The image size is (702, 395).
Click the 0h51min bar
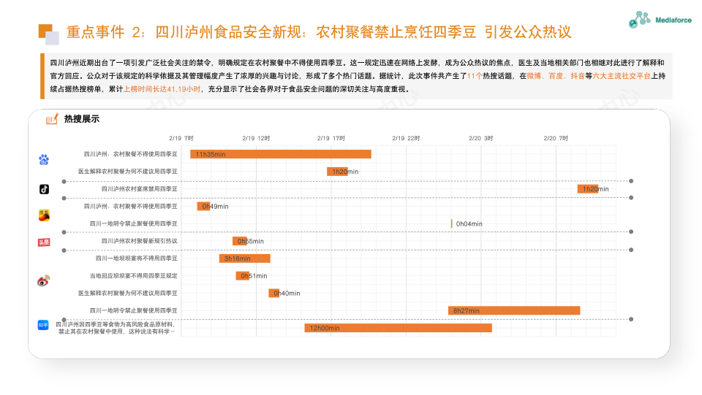(242, 276)
